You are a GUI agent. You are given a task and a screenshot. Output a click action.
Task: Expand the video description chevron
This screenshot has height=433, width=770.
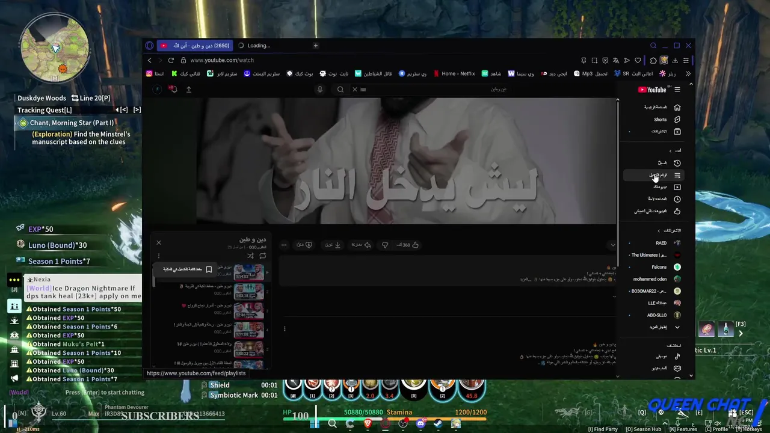click(x=613, y=245)
